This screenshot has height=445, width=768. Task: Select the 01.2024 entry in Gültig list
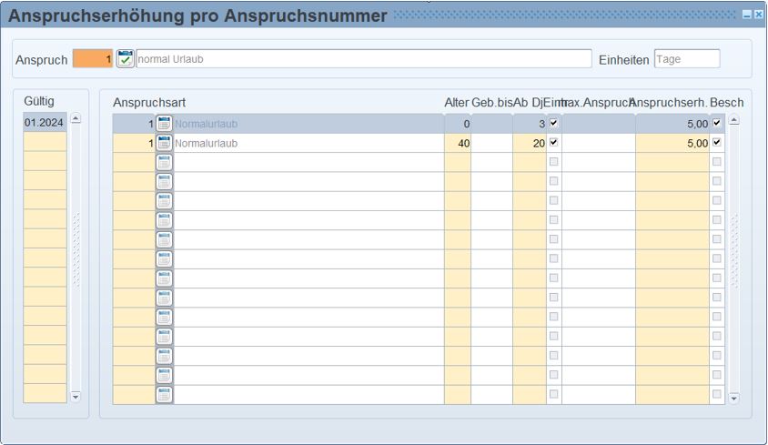45,123
